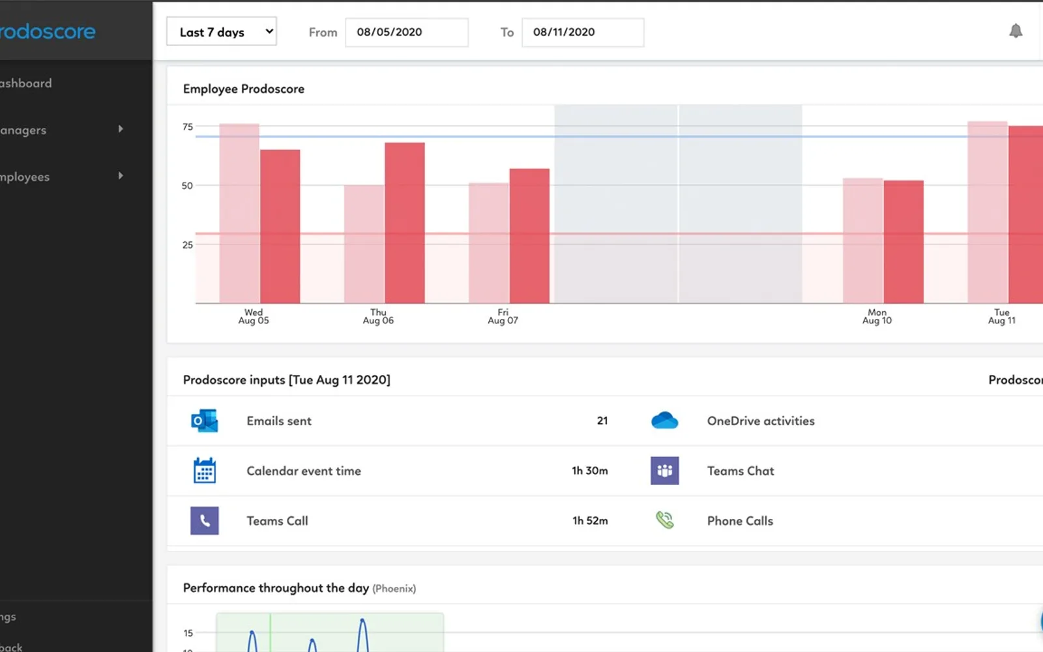Click the Phone Calls label

[x=740, y=521]
